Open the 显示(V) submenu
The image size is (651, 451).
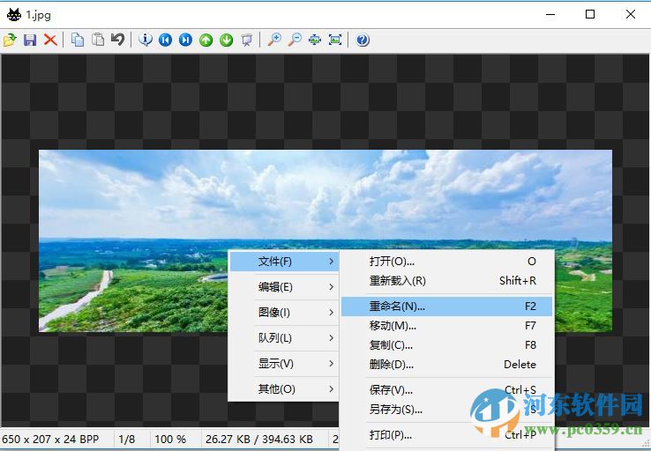point(284,364)
